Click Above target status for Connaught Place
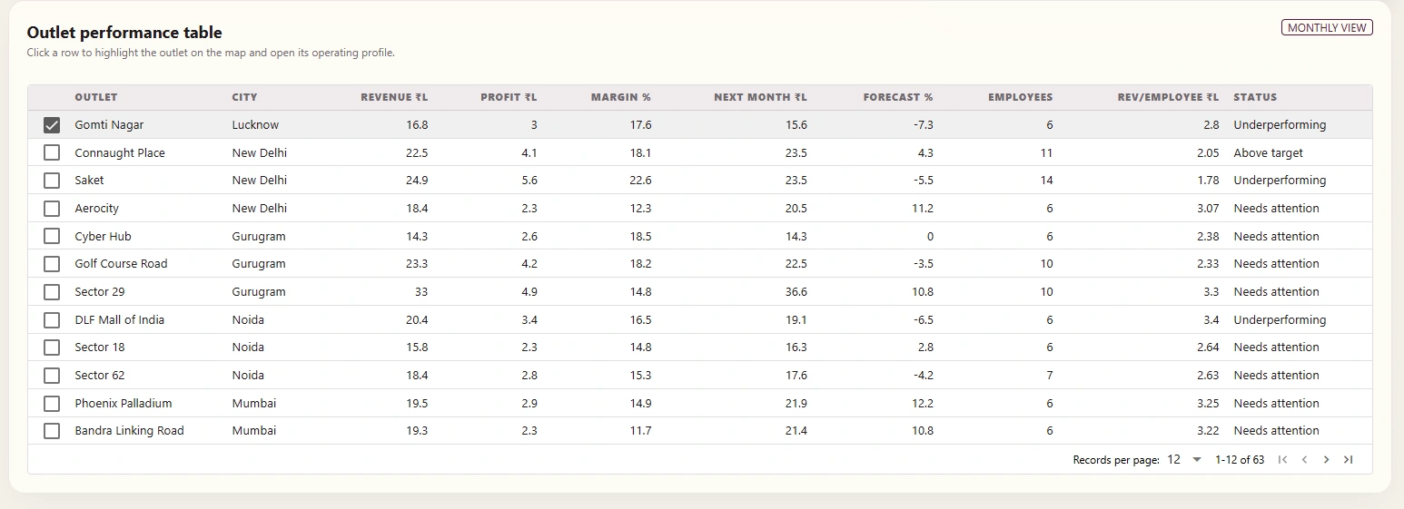 (x=1268, y=153)
